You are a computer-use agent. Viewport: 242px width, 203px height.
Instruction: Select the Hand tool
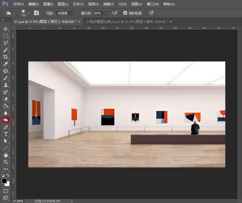(x=6, y=155)
